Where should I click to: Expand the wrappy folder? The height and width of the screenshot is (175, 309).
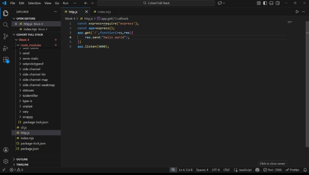[36, 117]
